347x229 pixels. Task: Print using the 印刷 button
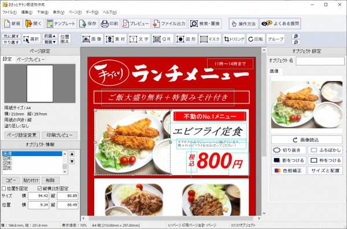[x=110, y=24]
